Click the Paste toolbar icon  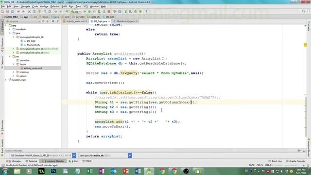click(x=39, y=12)
